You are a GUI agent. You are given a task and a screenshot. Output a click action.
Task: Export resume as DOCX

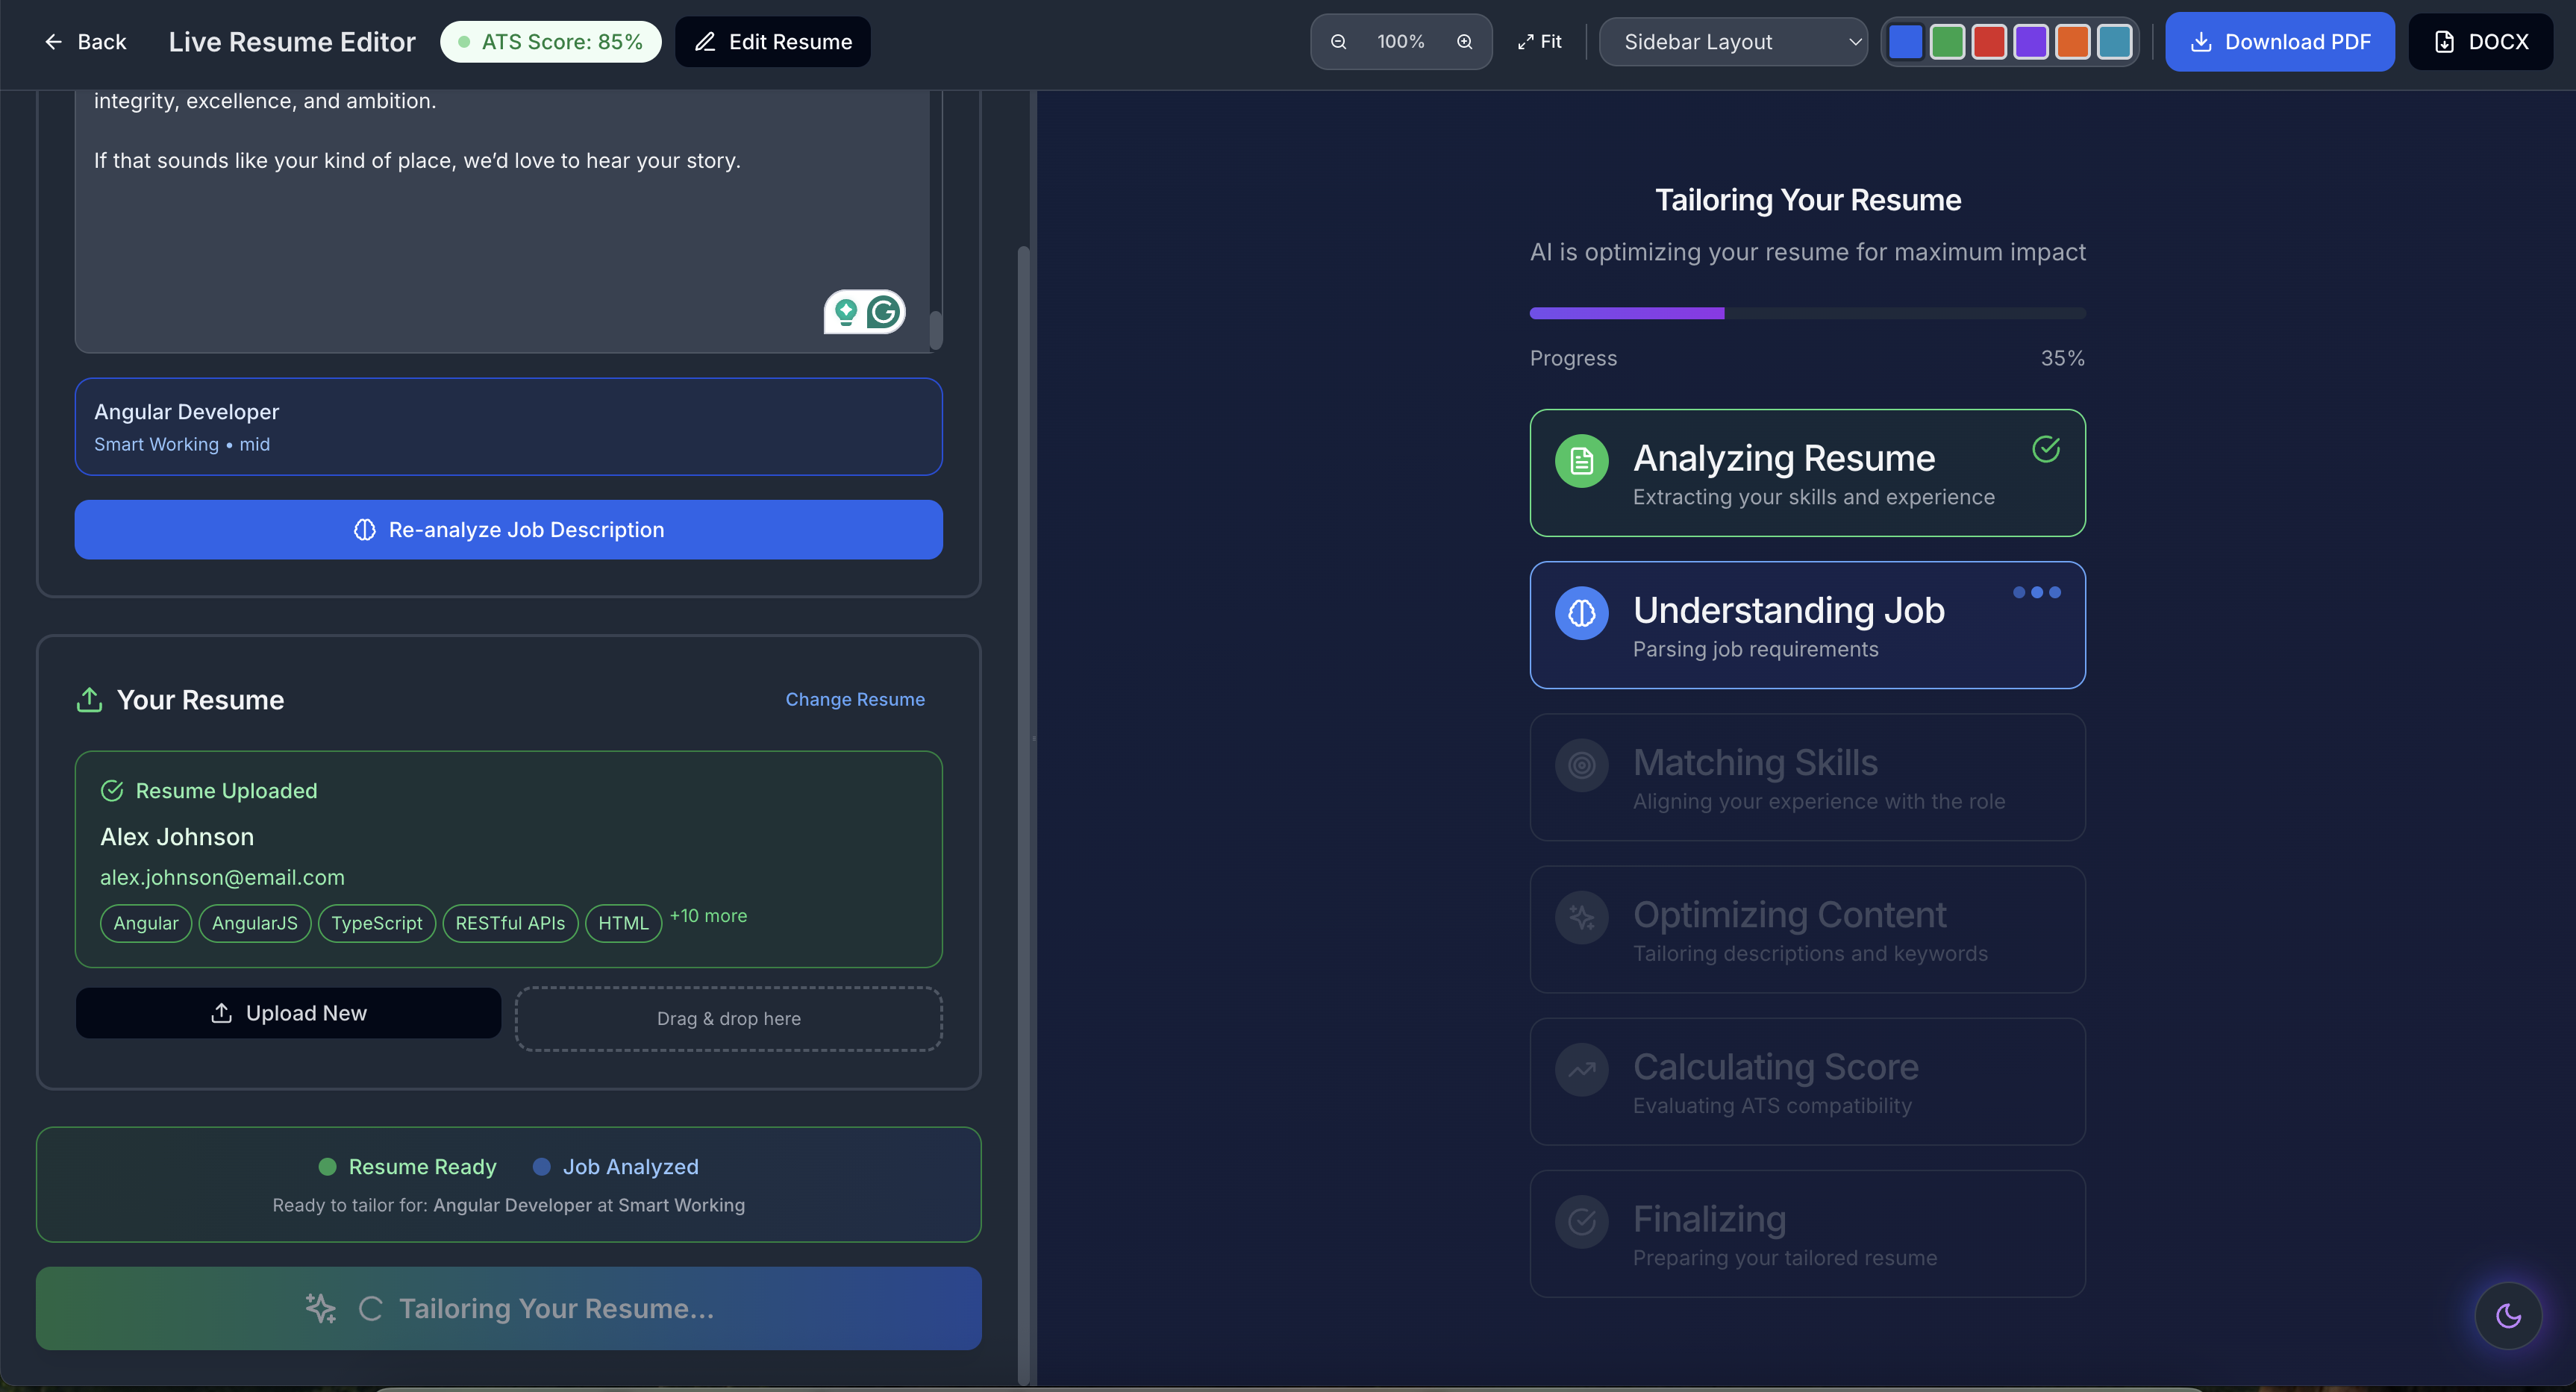pos(2480,42)
